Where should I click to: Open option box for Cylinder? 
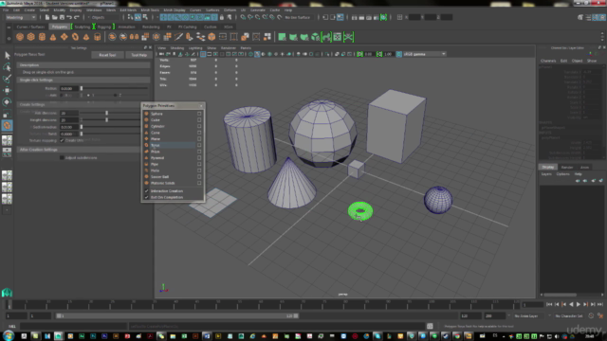[199, 126]
